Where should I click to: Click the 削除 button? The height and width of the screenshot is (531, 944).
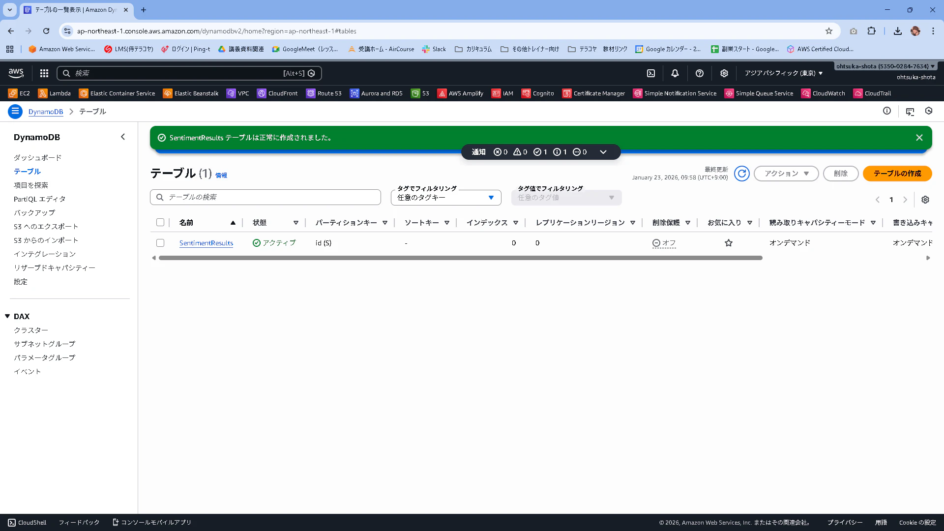[x=841, y=174]
